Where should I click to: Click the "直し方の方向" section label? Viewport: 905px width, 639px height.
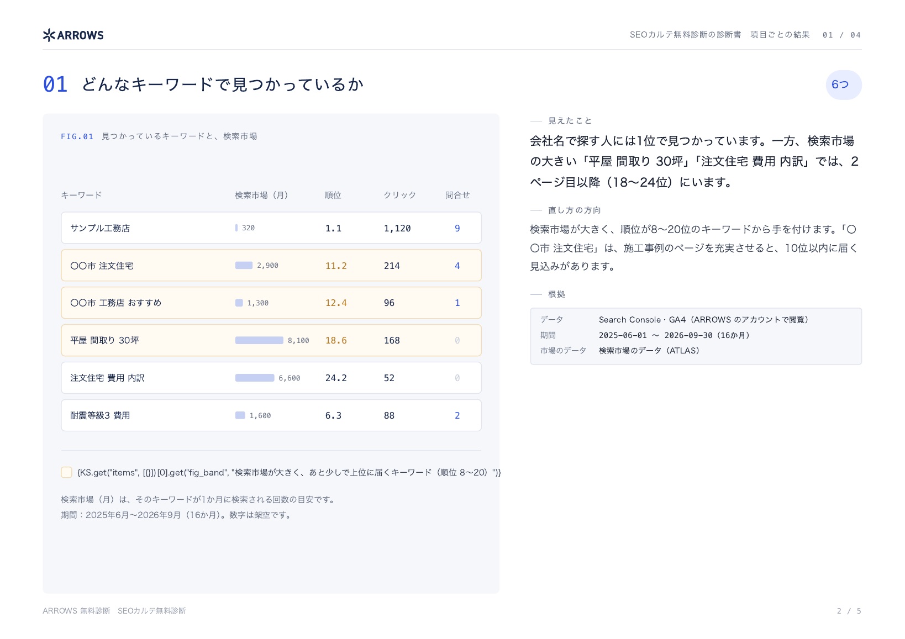tap(575, 210)
